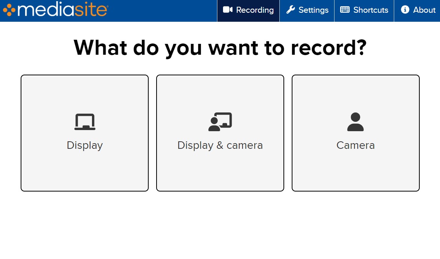Click the Display label text
The width and height of the screenshot is (440, 259).
(x=84, y=145)
